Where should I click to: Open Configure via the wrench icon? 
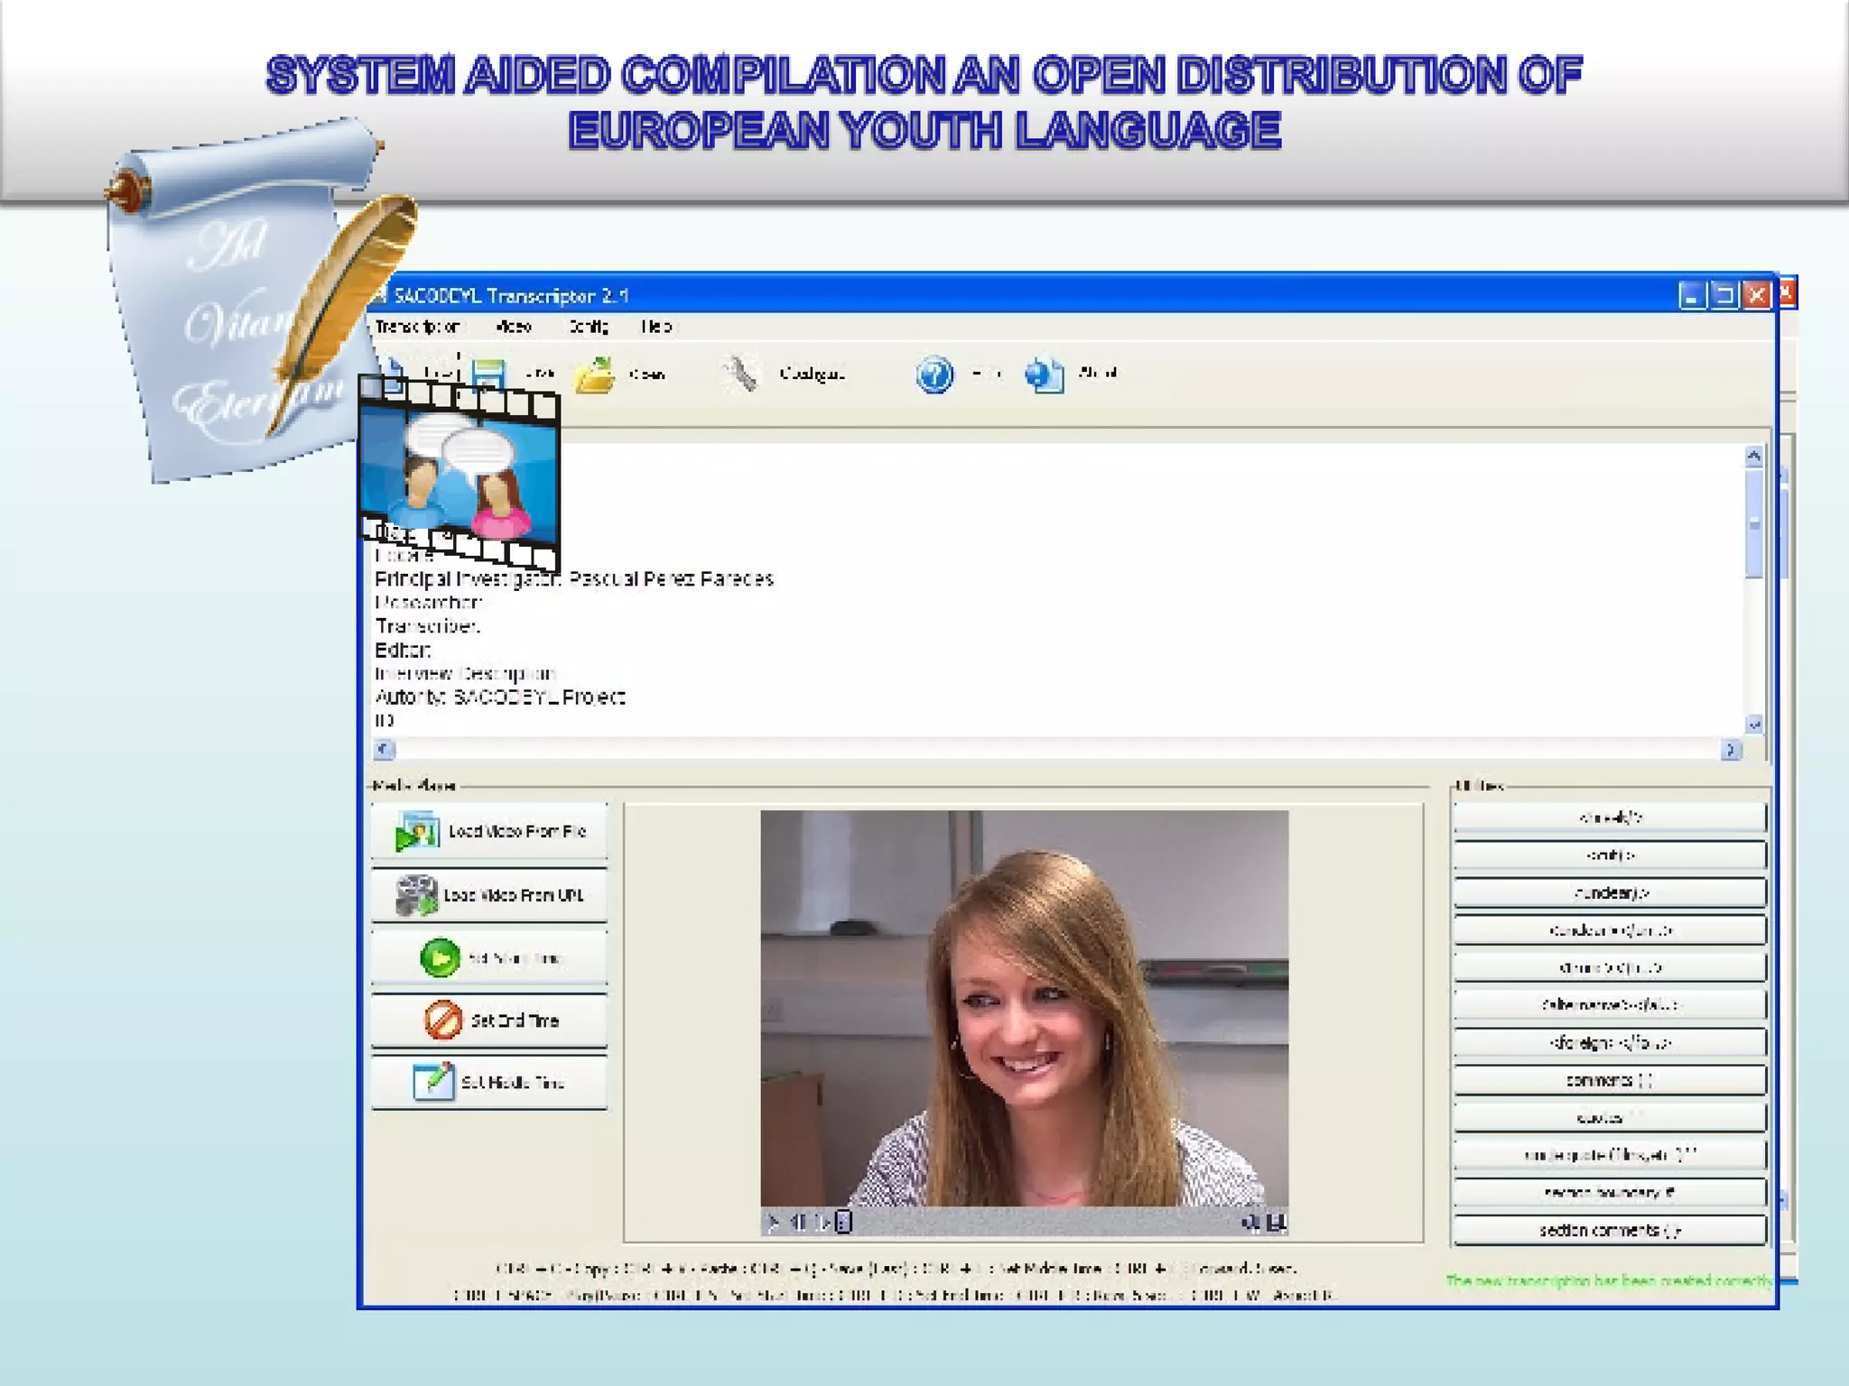742,374
